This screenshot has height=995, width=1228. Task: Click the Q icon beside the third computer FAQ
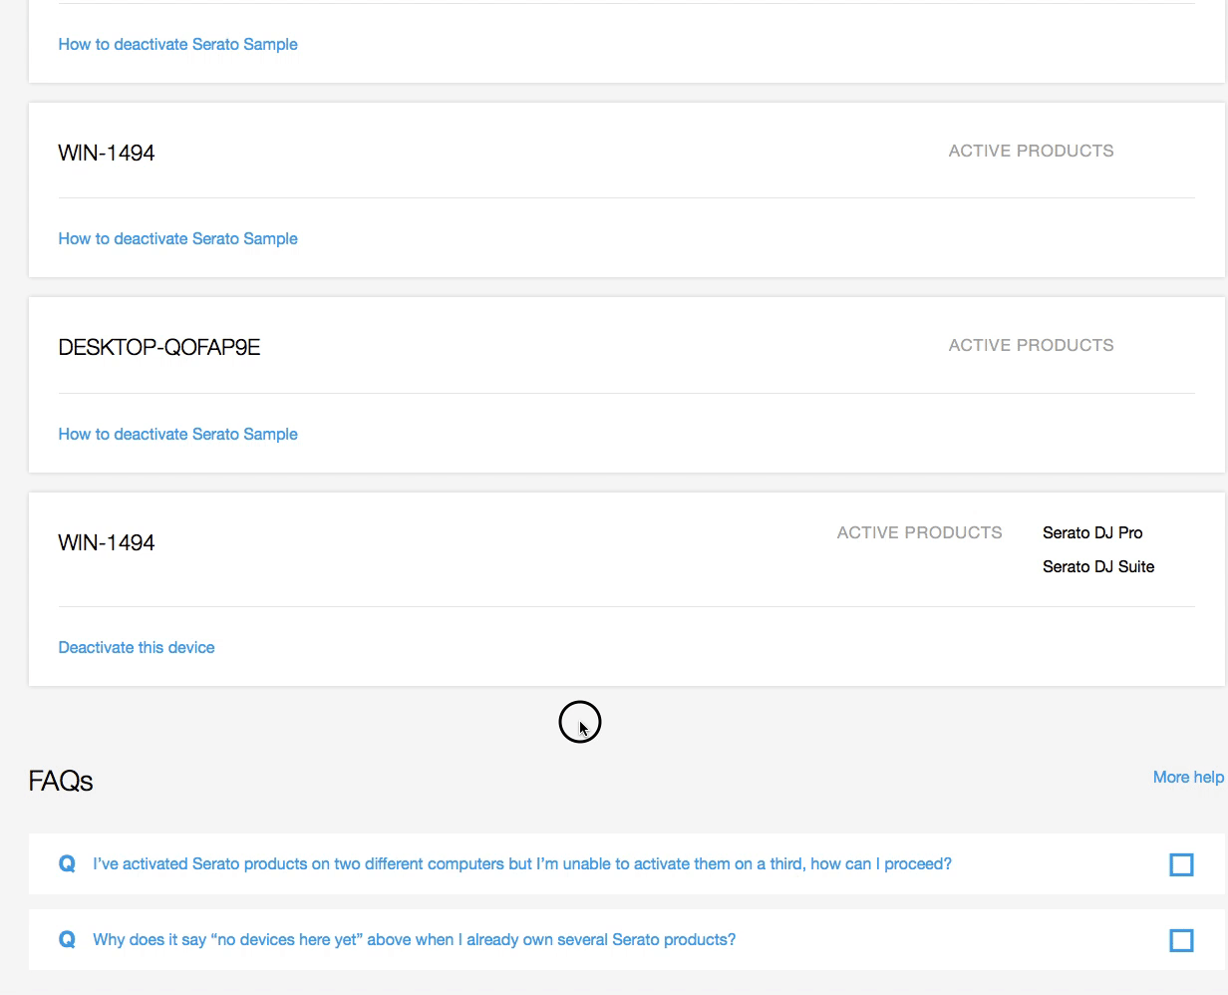[x=67, y=863]
